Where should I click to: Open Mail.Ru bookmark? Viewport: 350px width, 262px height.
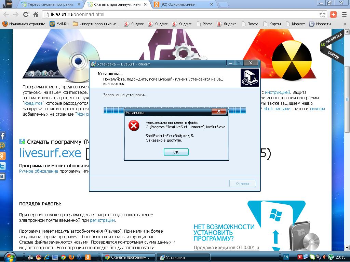[x=59, y=24]
